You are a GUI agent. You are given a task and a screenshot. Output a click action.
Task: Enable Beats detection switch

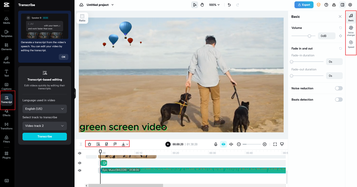coord(339,100)
